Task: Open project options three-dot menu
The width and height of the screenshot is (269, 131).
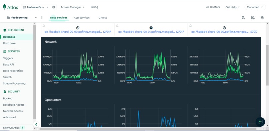Action: [42, 17]
